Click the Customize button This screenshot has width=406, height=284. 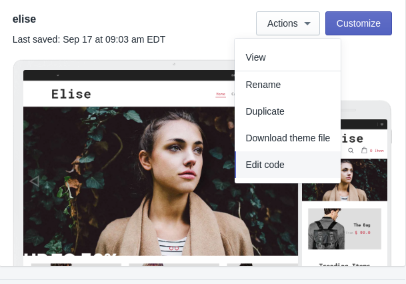pos(358,23)
